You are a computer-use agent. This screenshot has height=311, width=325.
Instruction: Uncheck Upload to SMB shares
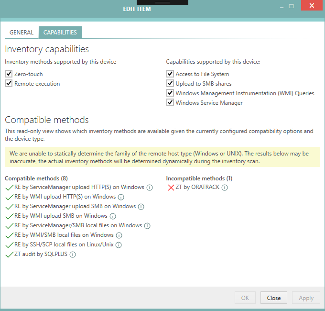(170, 84)
